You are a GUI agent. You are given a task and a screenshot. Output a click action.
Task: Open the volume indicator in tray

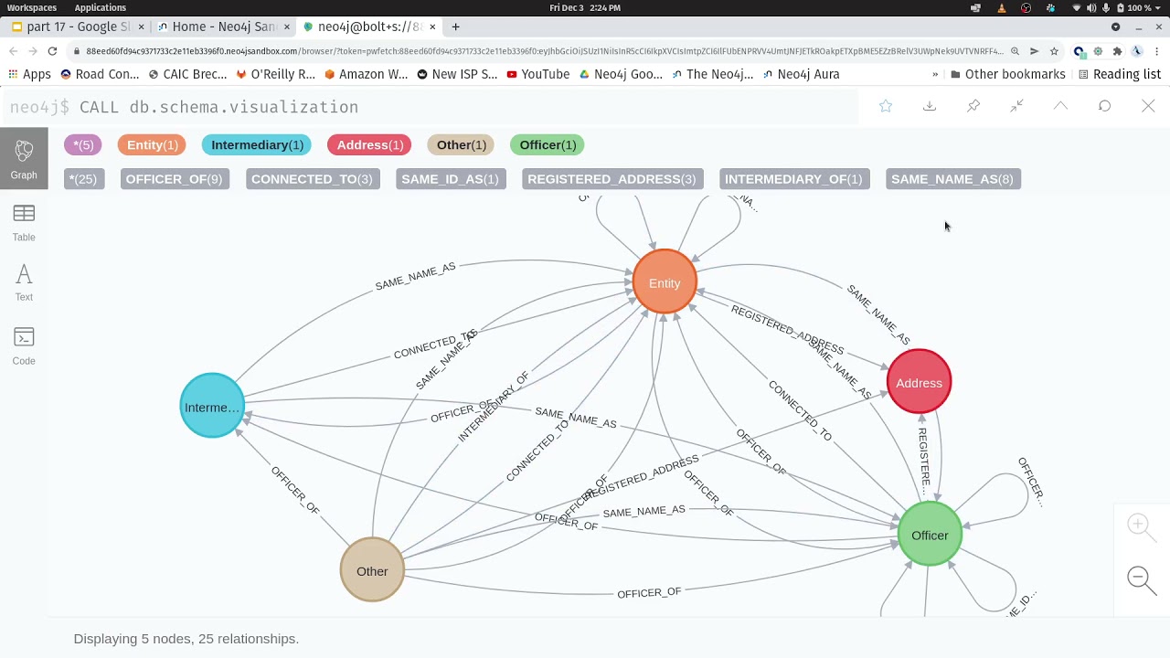(1091, 7)
